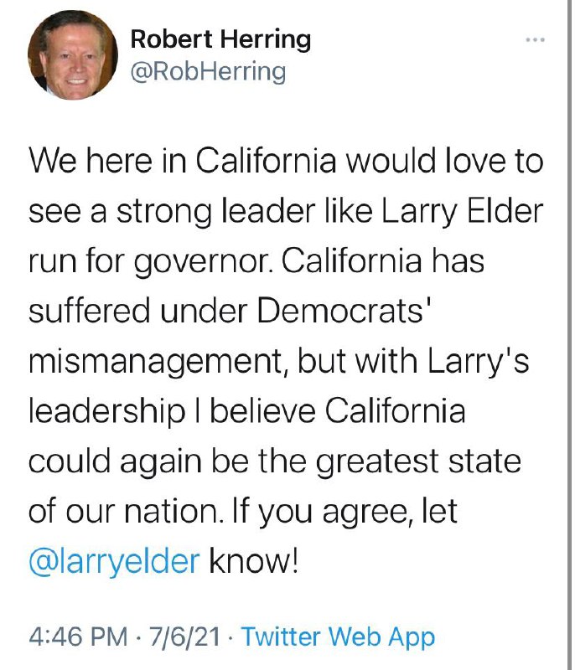The image size is (575, 670).
Task: Click Robert Herring's profile picture
Action: [x=61, y=56]
